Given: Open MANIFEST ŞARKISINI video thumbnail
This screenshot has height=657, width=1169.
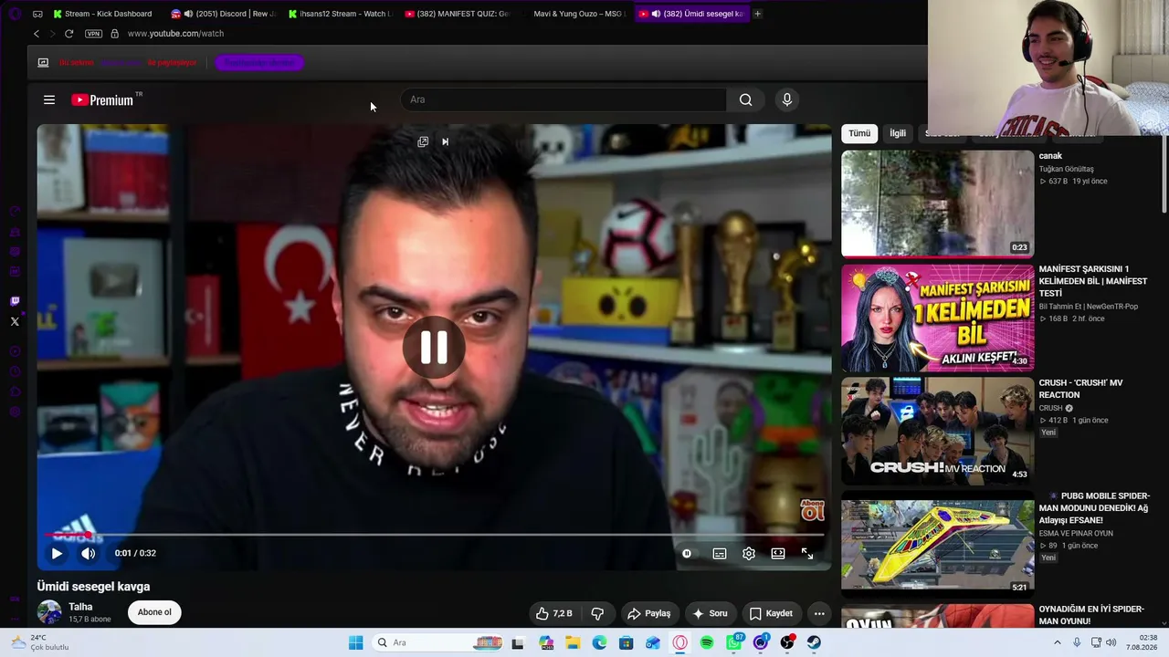Looking at the screenshot, I should click(937, 318).
